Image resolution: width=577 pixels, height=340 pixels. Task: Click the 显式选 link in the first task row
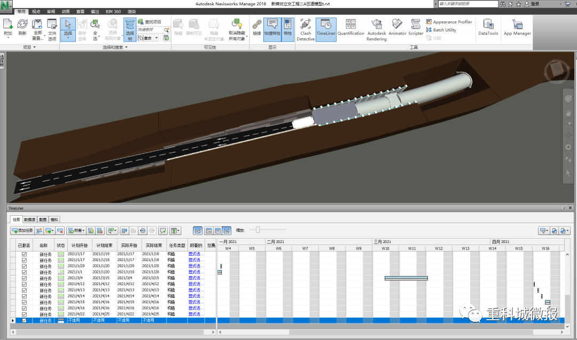tap(194, 254)
